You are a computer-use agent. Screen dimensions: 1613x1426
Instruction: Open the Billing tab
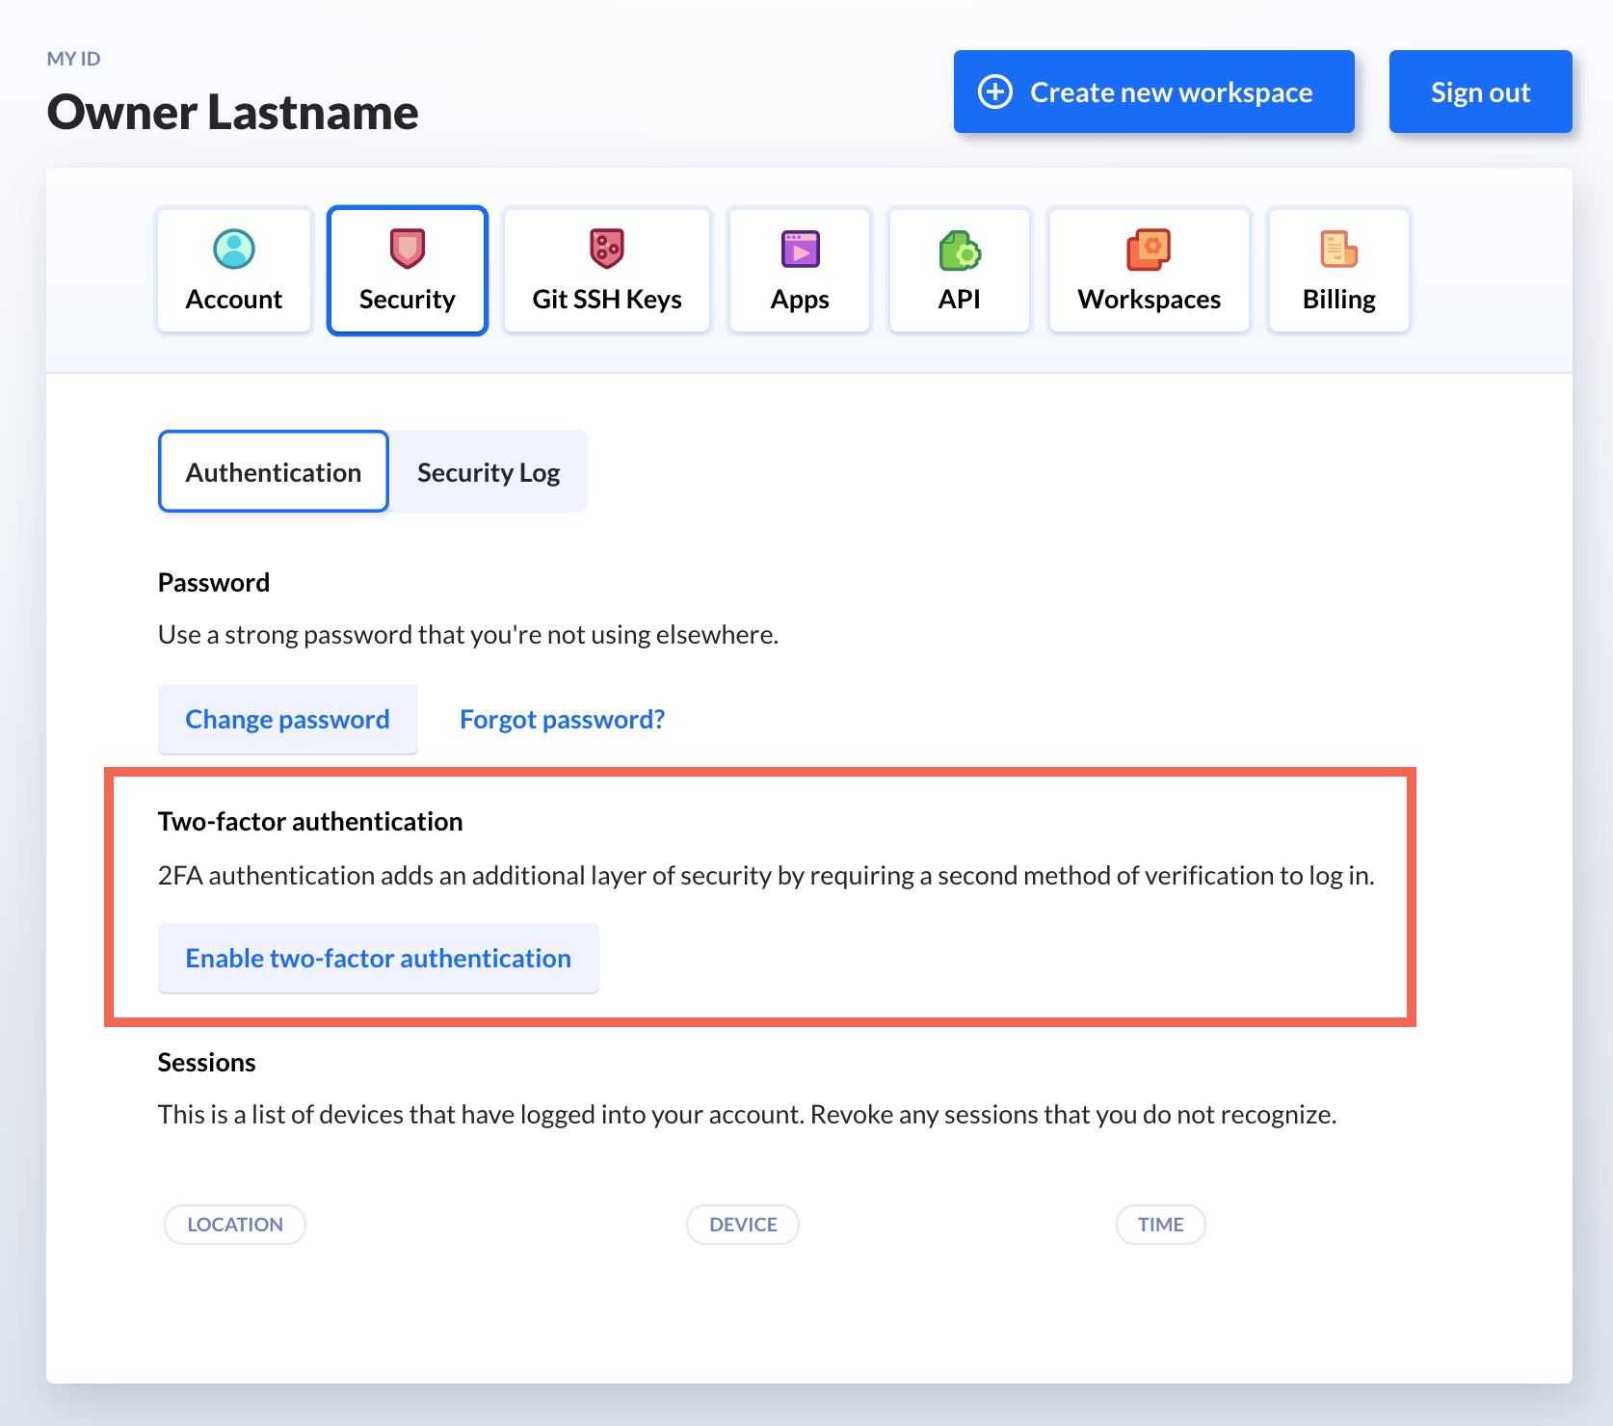pyautogui.click(x=1339, y=271)
